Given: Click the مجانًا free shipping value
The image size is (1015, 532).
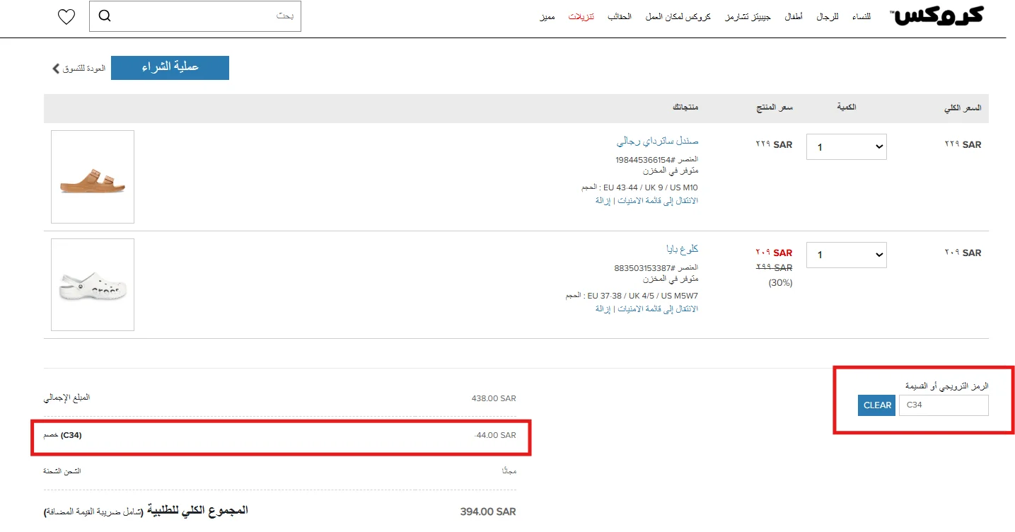Looking at the screenshot, I should (x=509, y=471).
